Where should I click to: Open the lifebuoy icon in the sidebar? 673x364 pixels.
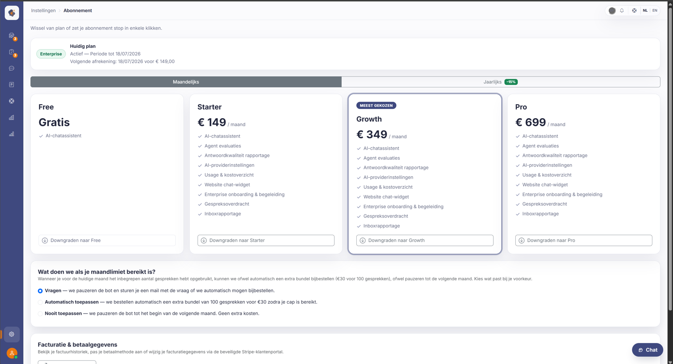coord(12,101)
